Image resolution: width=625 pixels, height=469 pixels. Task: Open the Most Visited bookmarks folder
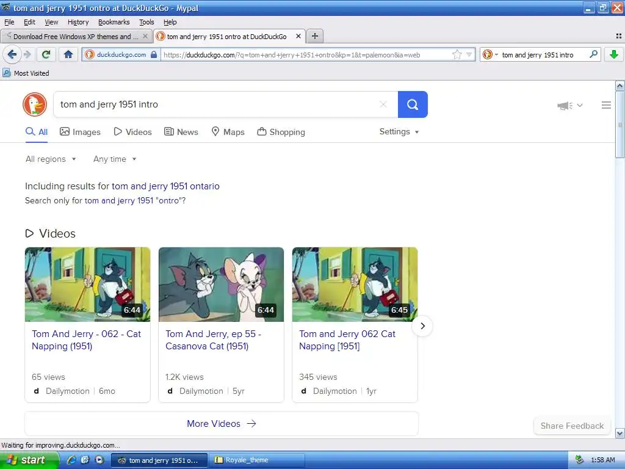26,73
